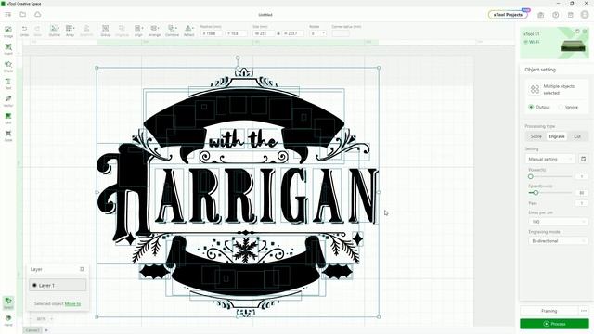Click the Framing button

549,311
